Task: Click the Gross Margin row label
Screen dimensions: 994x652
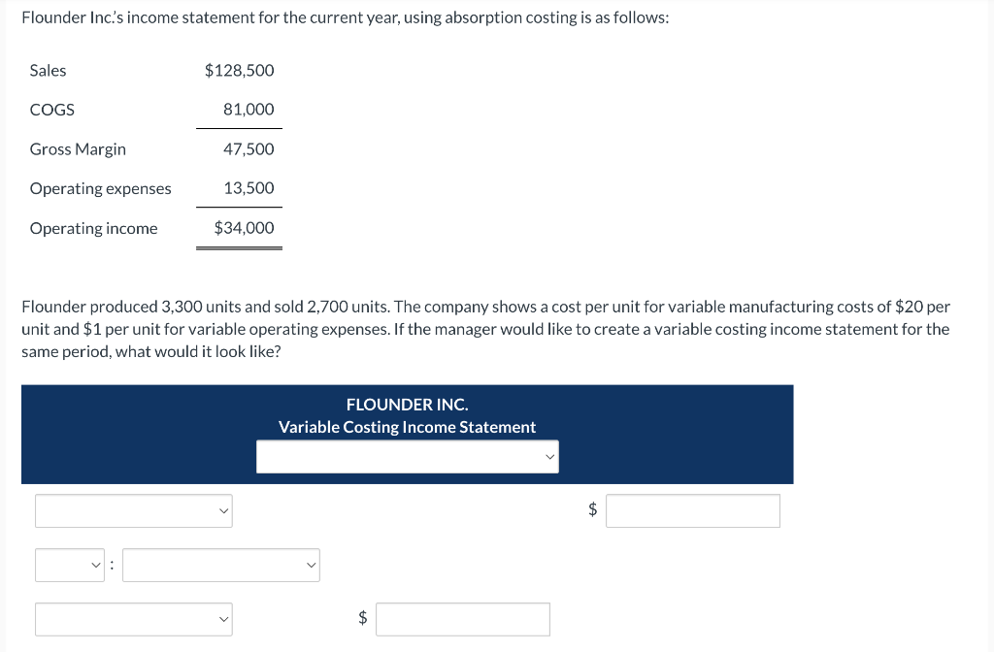Action: 78,148
